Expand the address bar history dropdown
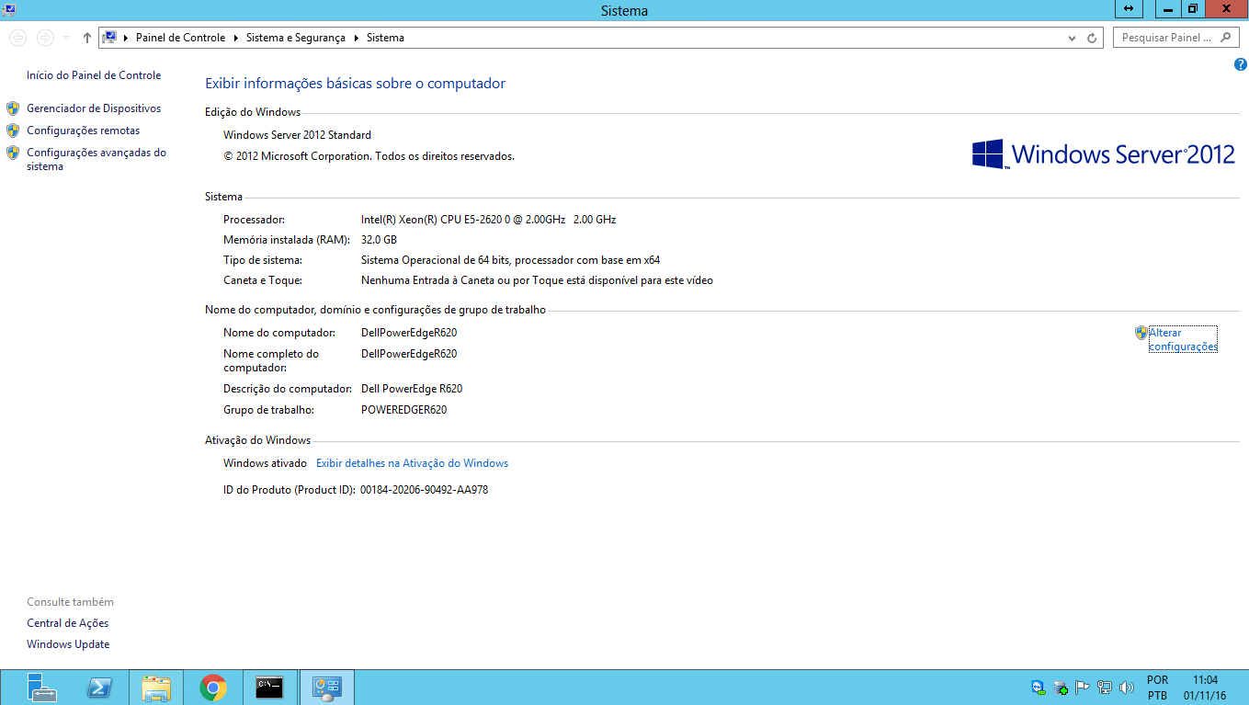Screen dimensions: 1249x705 (1072, 38)
